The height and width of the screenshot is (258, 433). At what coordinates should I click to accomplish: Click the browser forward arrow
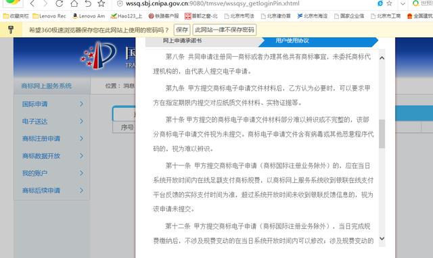click(45, 3)
